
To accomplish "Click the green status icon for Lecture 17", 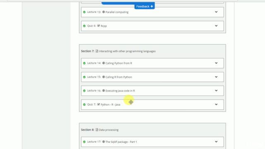I will [x=84, y=142].
